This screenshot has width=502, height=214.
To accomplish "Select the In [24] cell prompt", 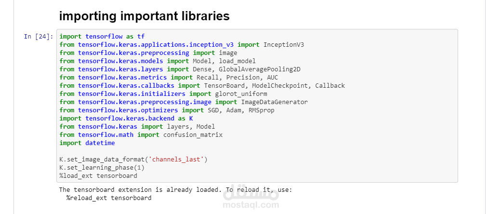I will (38, 37).
